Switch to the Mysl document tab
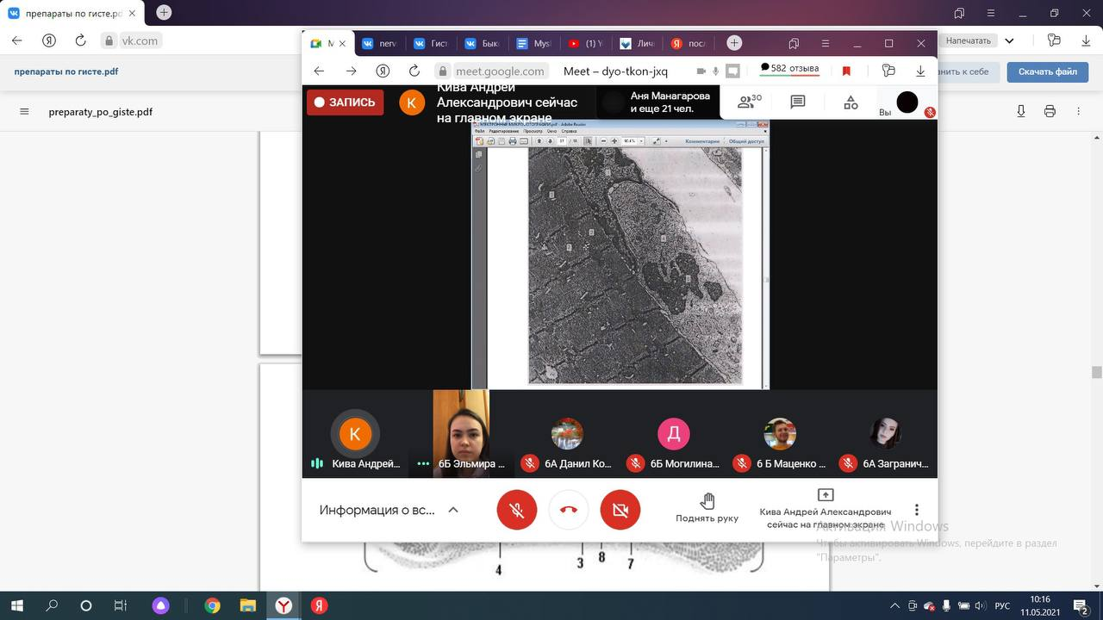The width and height of the screenshot is (1103, 620). coord(535,43)
